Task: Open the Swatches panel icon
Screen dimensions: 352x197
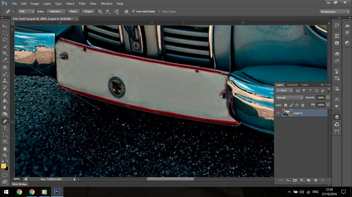Action: coord(337,61)
